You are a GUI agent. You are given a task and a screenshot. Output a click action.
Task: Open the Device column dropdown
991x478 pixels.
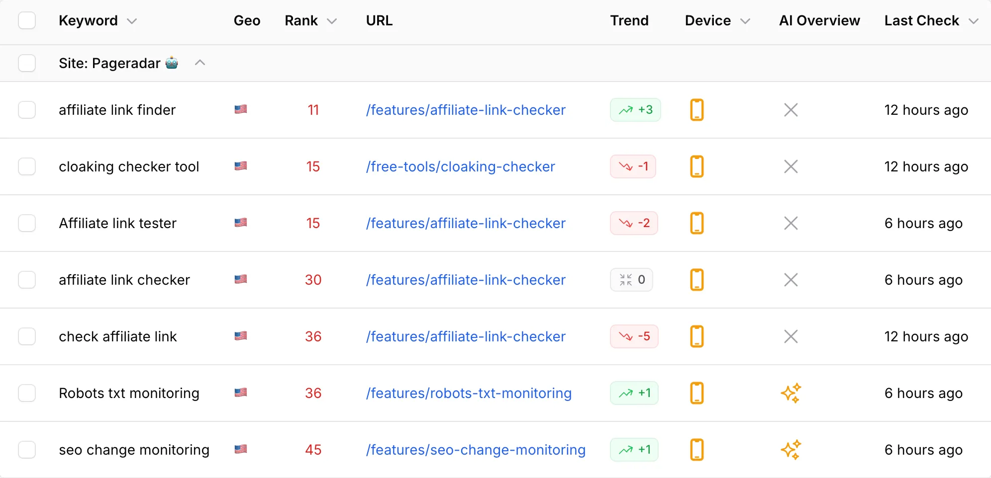tap(745, 21)
